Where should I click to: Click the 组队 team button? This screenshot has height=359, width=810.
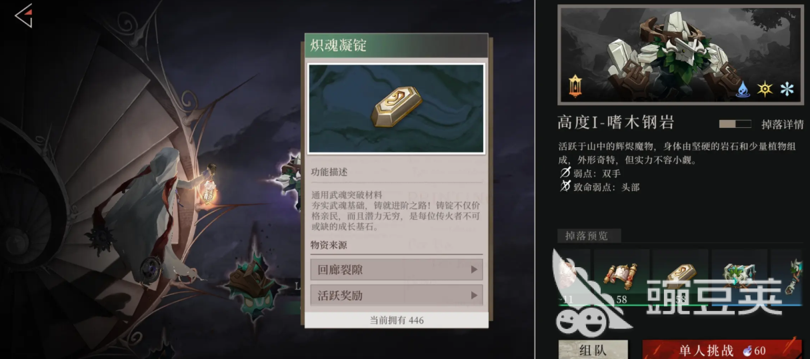593,350
